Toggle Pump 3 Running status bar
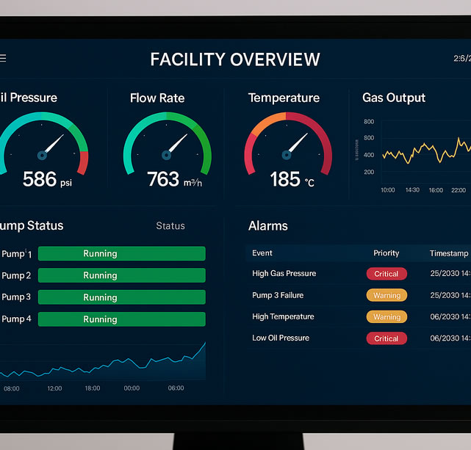The width and height of the screenshot is (471, 450). [x=121, y=297]
